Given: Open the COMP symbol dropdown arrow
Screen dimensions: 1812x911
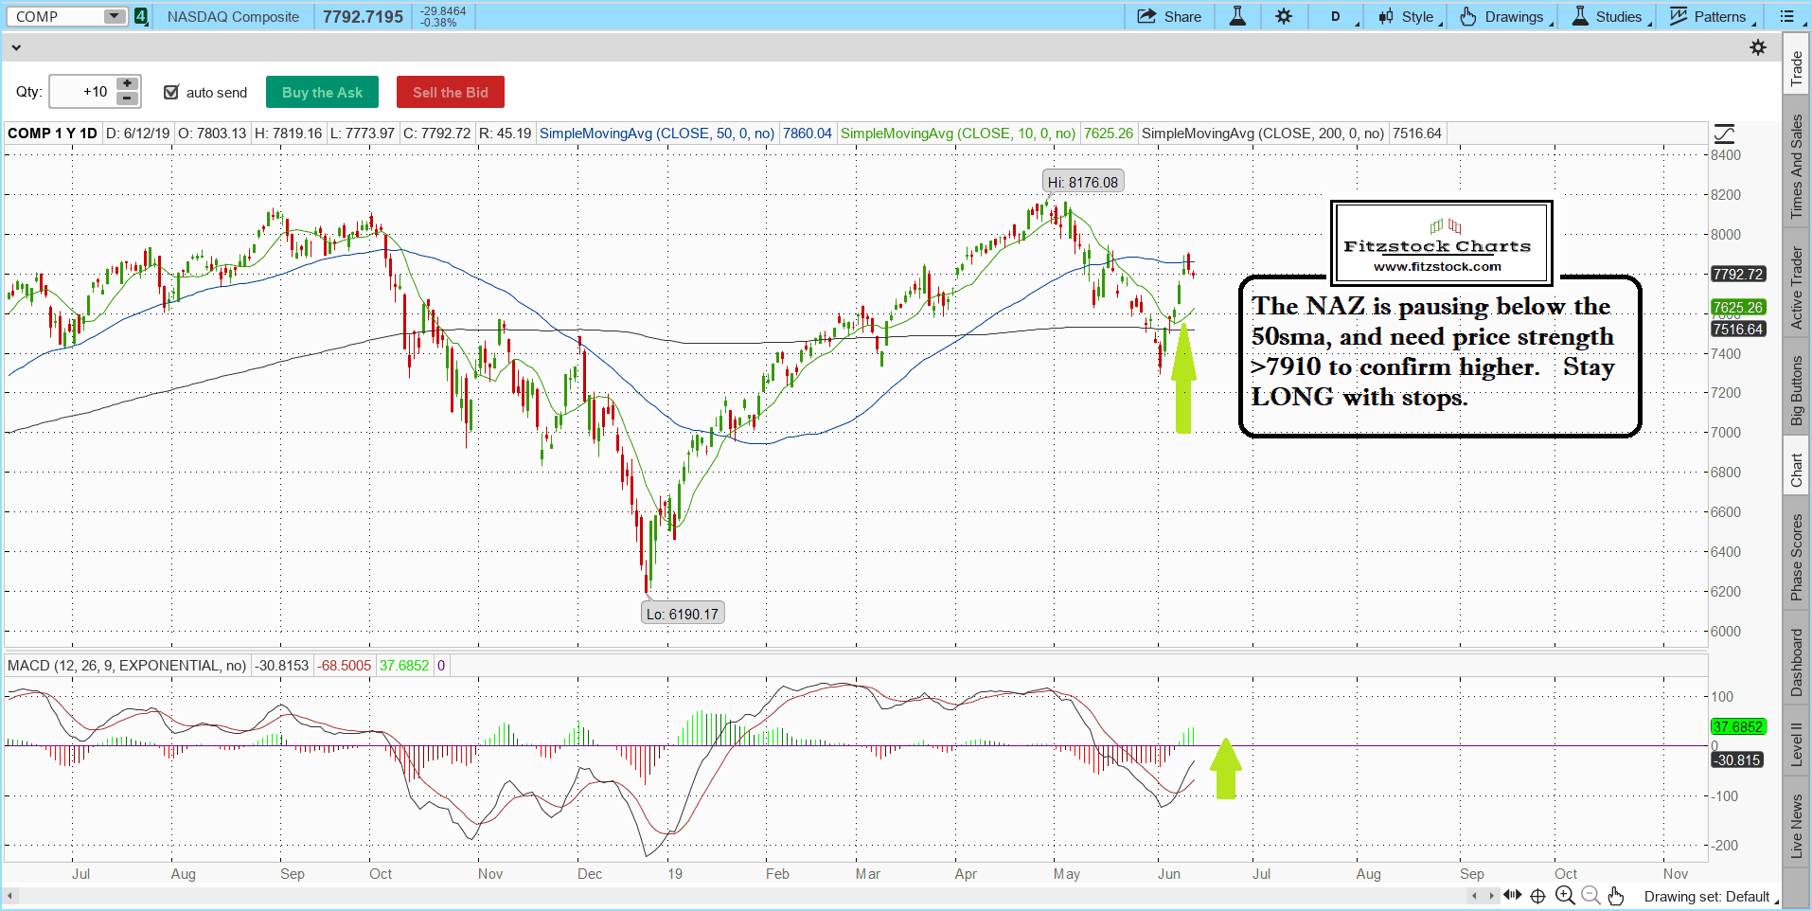Looking at the screenshot, I should (114, 16).
